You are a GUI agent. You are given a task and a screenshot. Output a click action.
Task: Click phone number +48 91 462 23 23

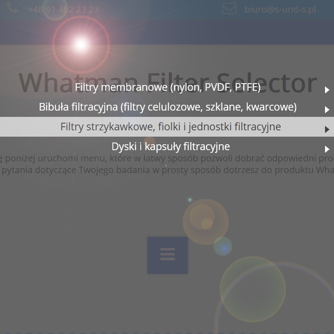[x=63, y=9]
